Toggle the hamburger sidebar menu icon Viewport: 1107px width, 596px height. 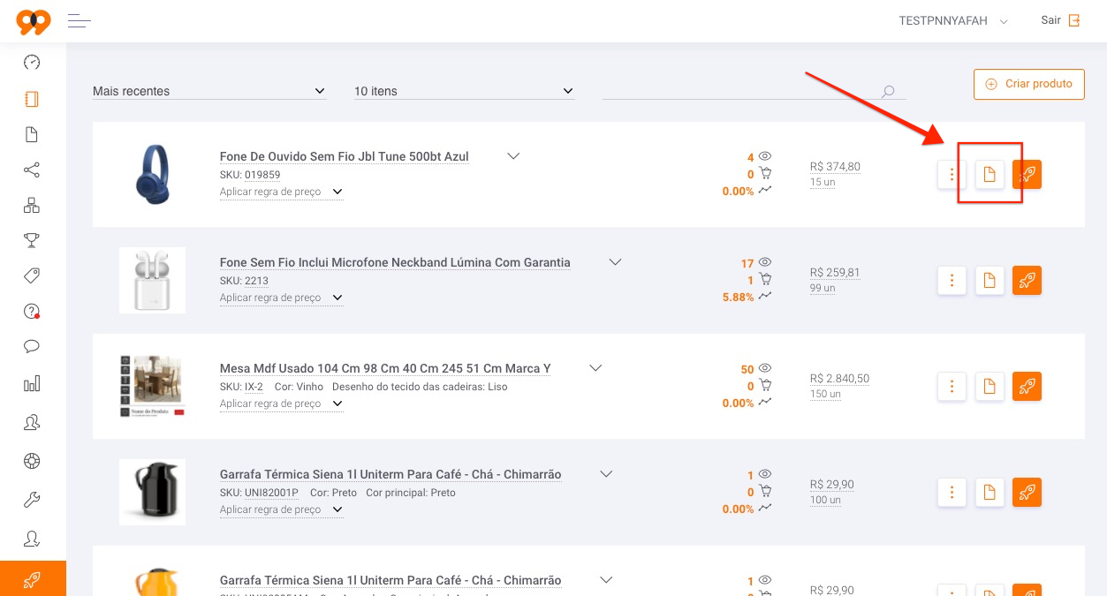[80, 20]
